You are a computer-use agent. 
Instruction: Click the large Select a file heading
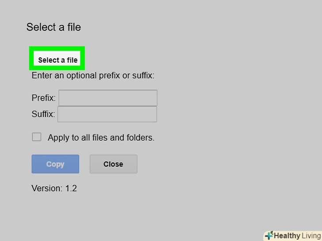pos(54,27)
